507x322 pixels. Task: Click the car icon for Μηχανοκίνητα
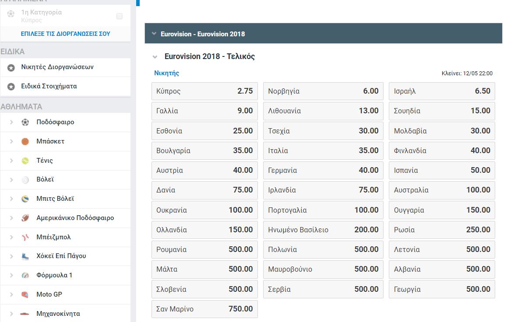pyautogui.click(x=25, y=314)
